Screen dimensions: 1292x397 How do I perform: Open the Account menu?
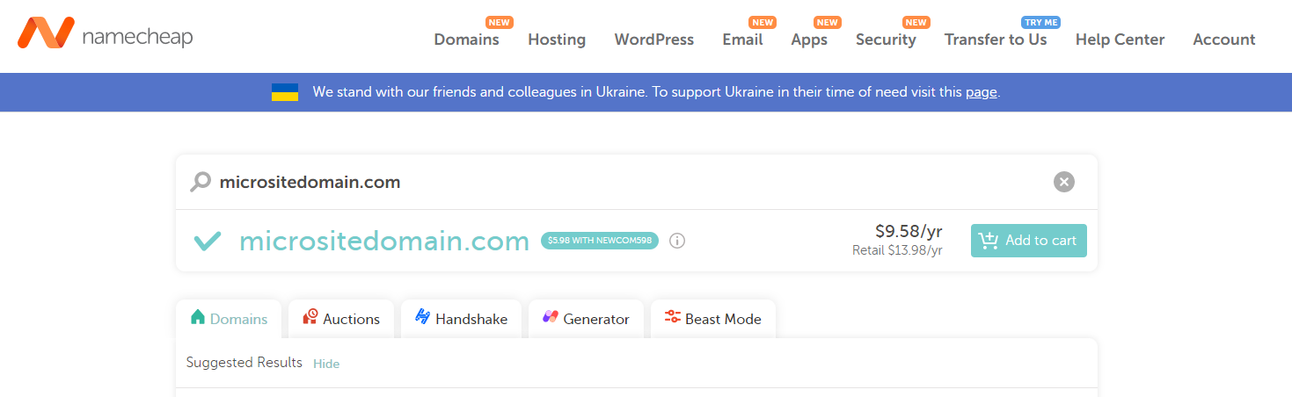coord(1223,40)
